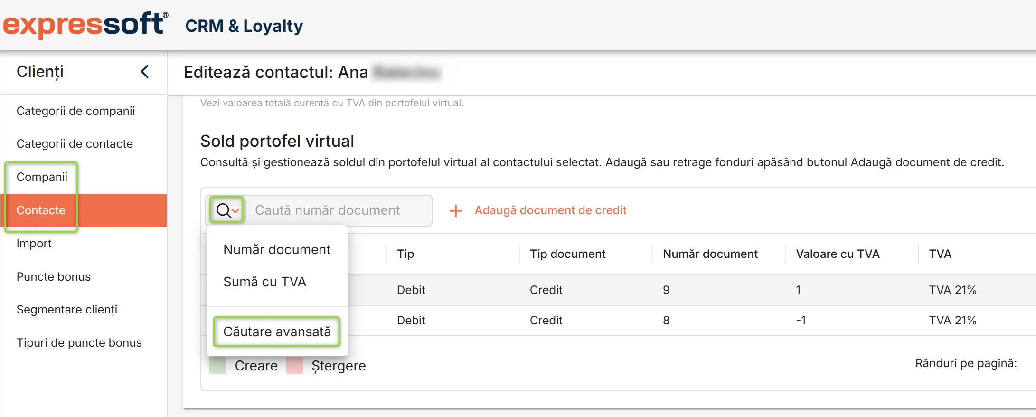Open Categorii de contacte in sidebar
This screenshot has height=417, width=1036.
(x=75, y=143)
